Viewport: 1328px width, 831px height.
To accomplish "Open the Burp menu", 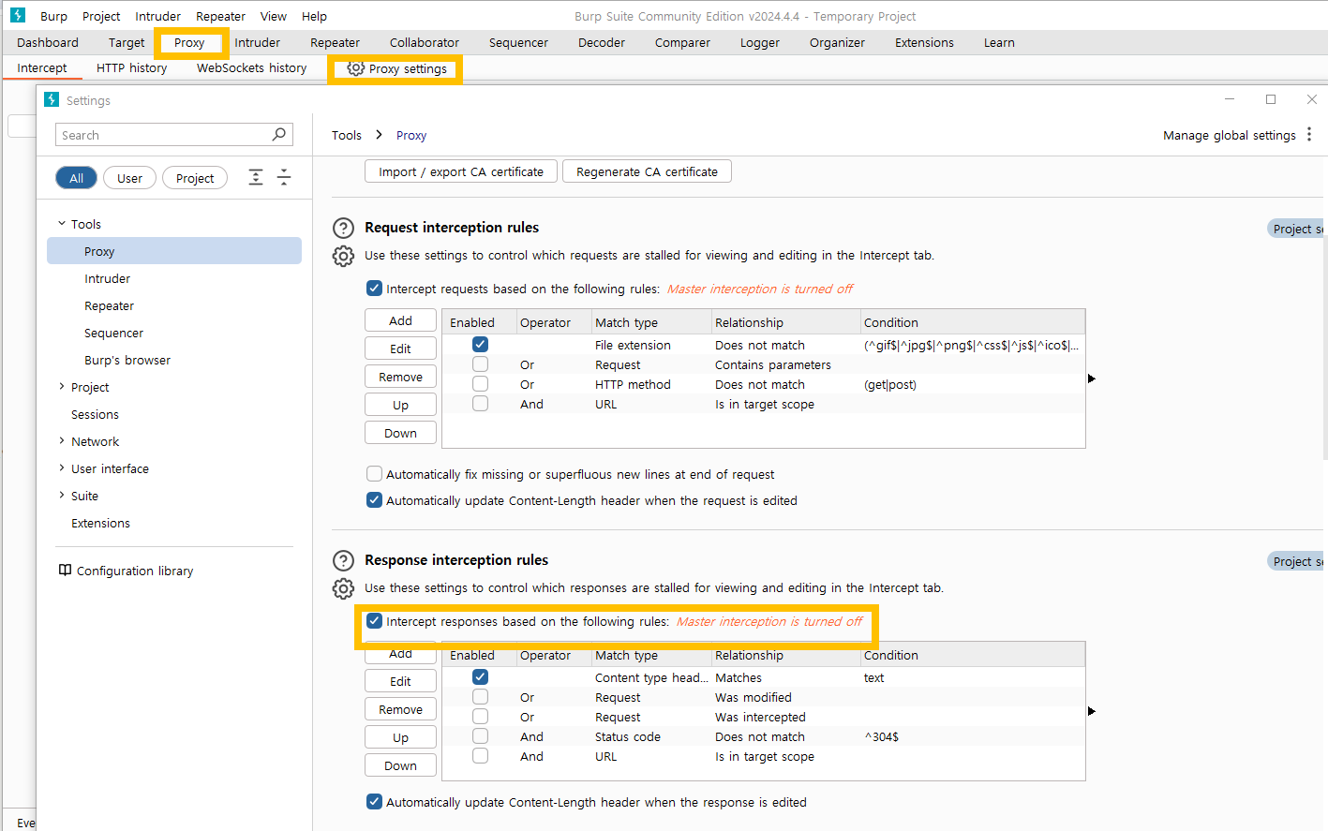I will pyautogui.click(x=53, y=16).
